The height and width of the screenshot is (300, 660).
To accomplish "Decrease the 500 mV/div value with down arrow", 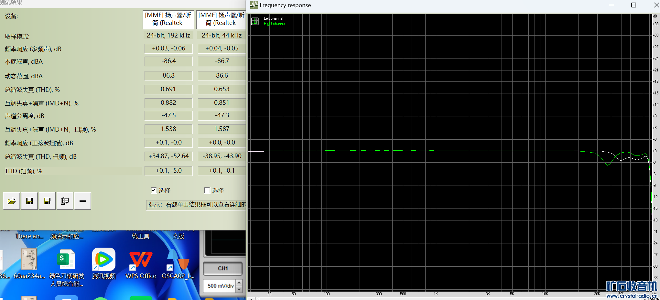I will coord(239,289).
